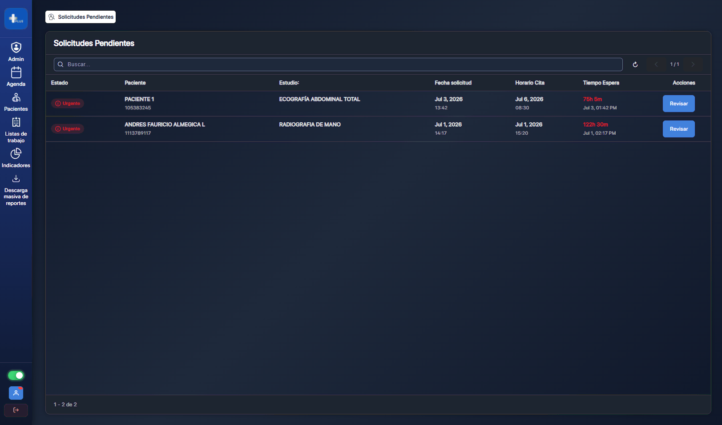Sort by Horario Cita column header

tap(530, 83)
